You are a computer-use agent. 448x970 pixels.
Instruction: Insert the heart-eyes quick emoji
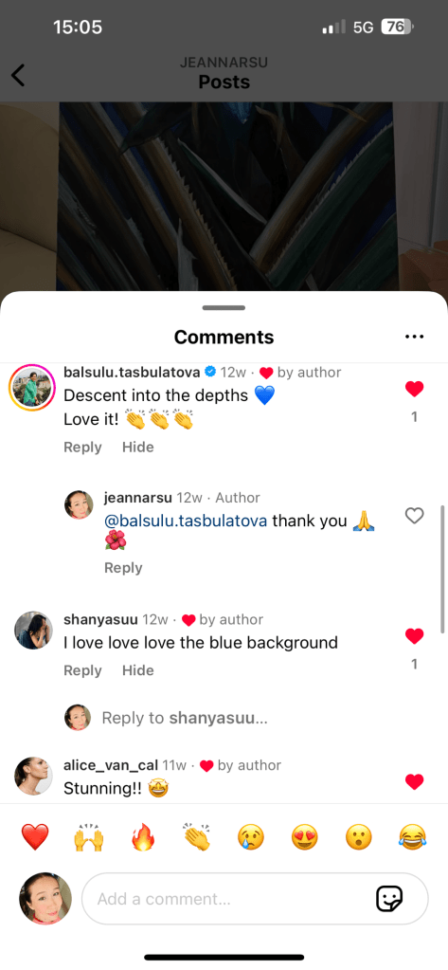point(305,837)
